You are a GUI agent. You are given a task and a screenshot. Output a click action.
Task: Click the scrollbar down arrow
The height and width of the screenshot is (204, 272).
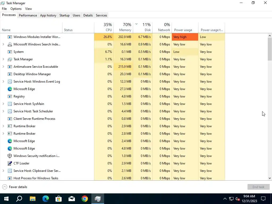(x=270, y=178)
